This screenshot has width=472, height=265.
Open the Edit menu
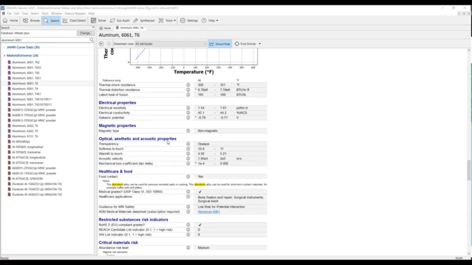(17, 13)
